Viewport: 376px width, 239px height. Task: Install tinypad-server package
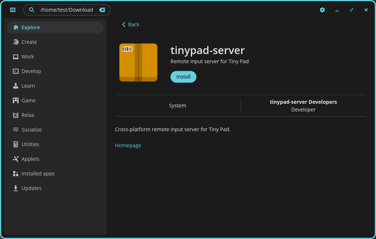tap(184, 77)
